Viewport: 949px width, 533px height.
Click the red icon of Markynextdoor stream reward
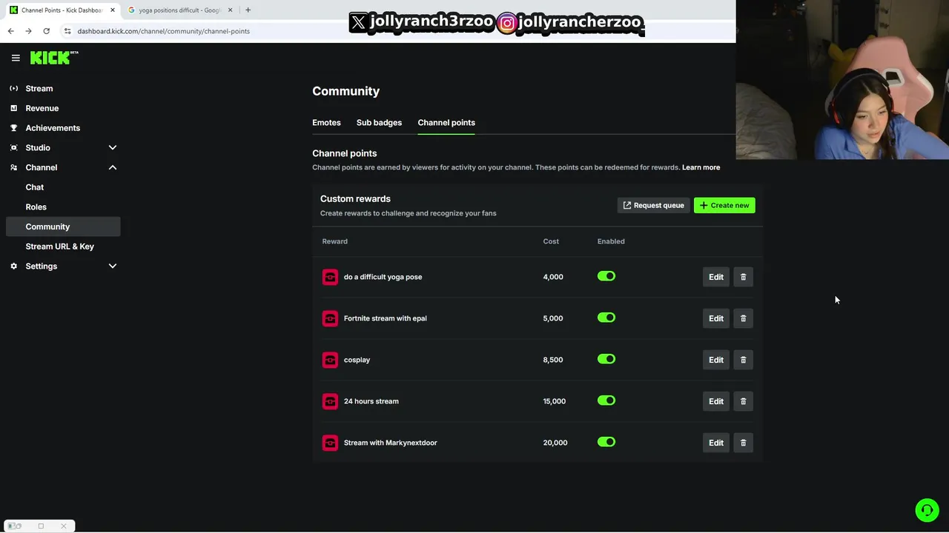tap(330, 443)
